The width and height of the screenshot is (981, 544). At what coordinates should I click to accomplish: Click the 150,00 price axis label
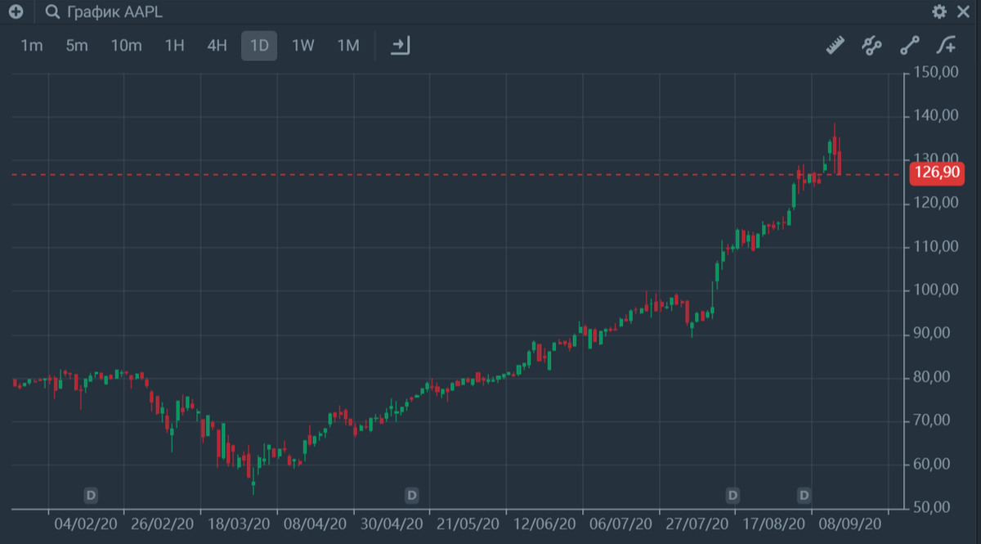coord(936,73)
